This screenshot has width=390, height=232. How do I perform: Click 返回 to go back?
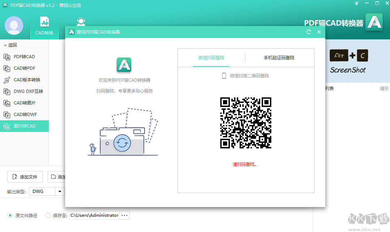pos(10,45)
